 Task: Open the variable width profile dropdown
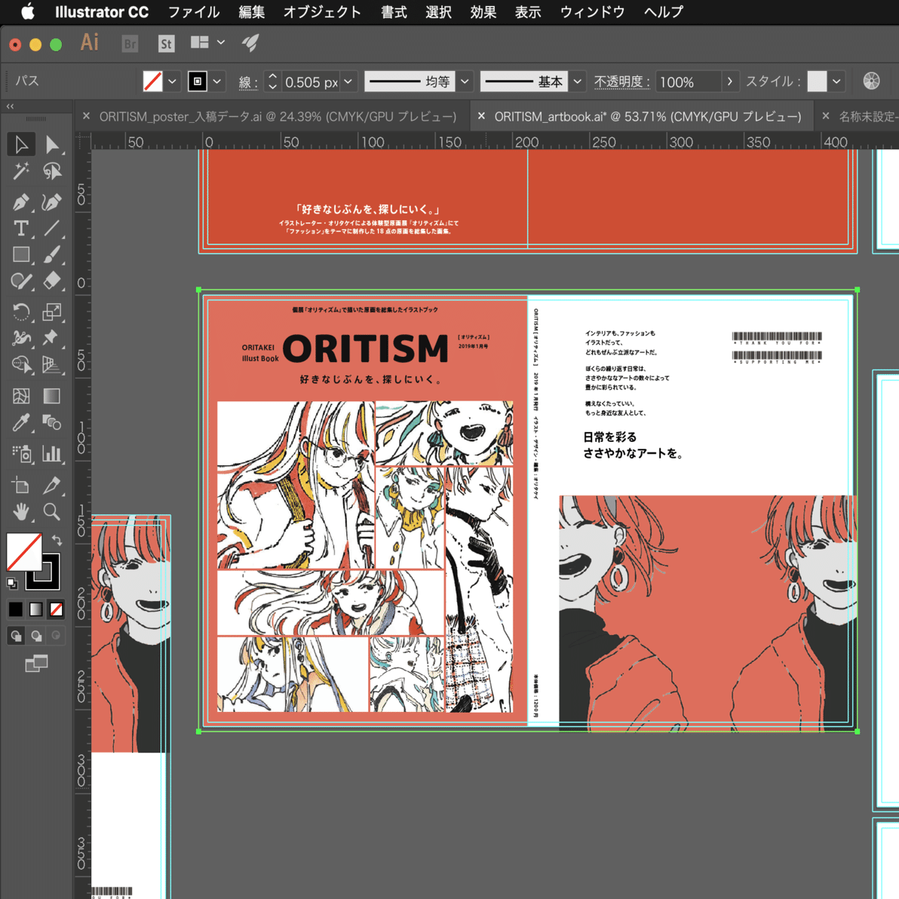(465, 81)
